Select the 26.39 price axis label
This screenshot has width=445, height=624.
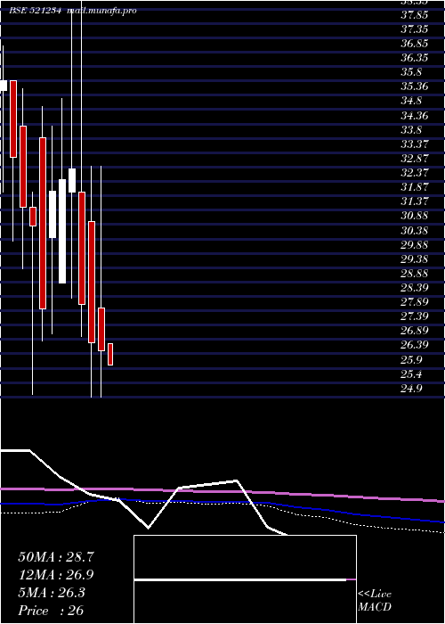coord(415,345)
